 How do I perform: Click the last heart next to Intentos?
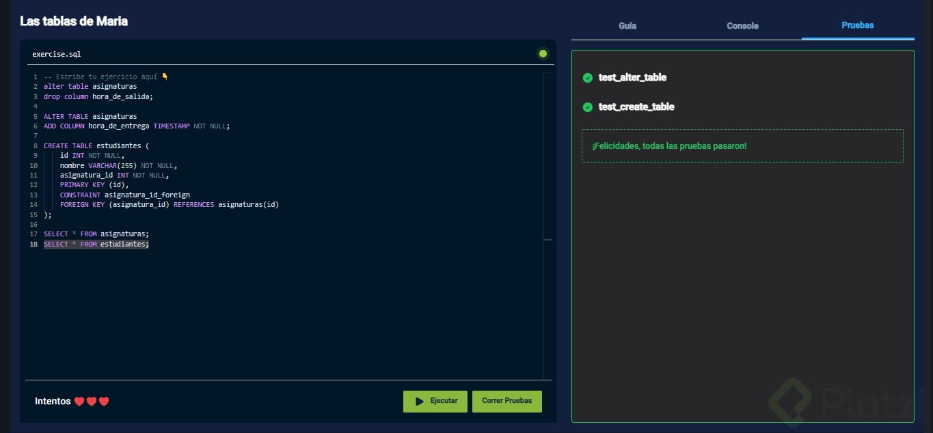point(104,402)
